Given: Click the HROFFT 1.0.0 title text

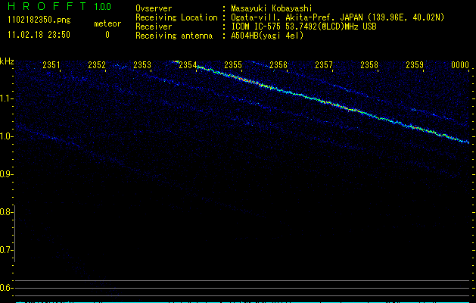Looking at the screenshot, I should [60, 6].
